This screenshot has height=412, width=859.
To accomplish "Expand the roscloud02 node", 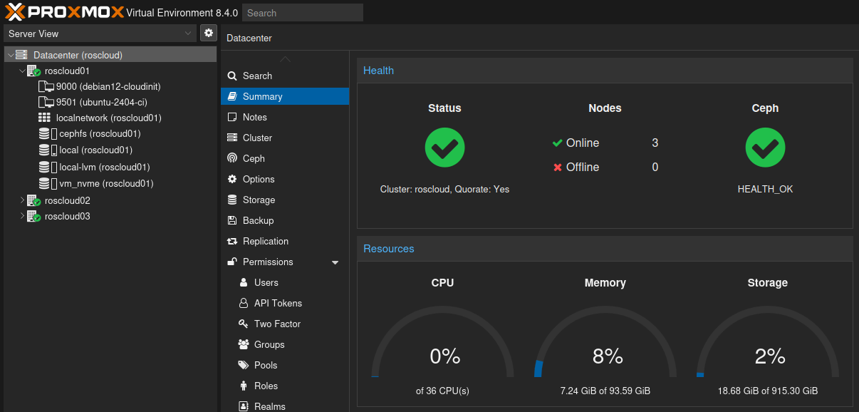I will pos(22,200).
